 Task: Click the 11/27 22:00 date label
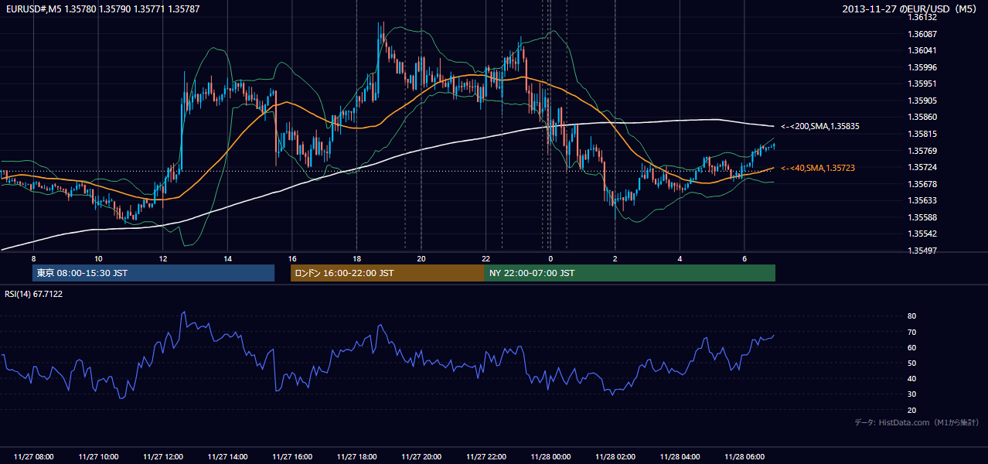pyautogui.click(x=485, y=457)
